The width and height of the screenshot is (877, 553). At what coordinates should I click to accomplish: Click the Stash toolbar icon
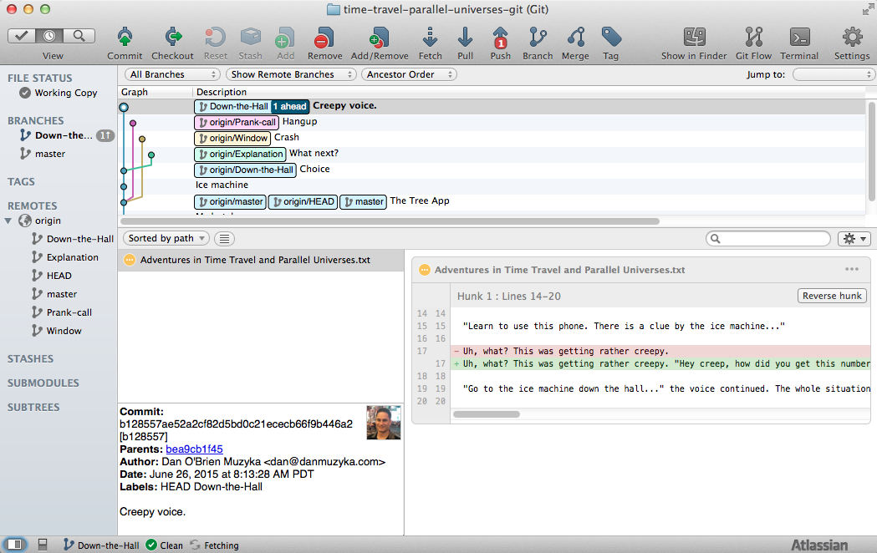(x=250, y=38)
